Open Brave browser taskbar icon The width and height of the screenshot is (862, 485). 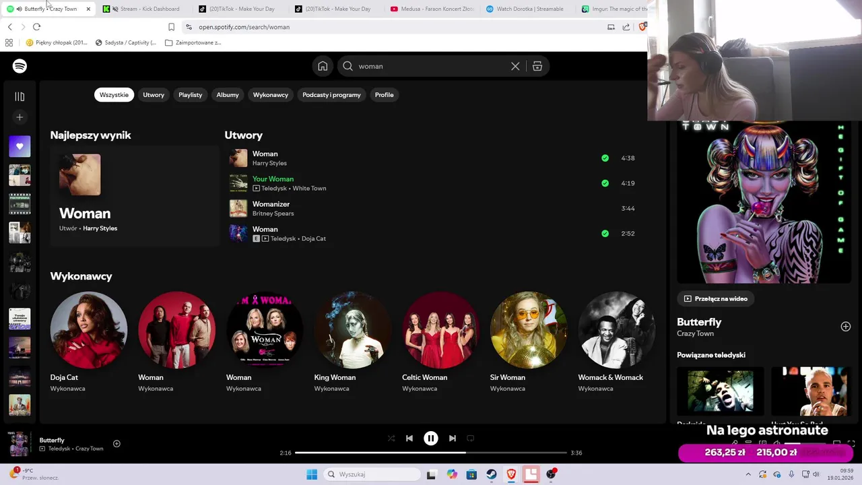[x=511, y=474]
